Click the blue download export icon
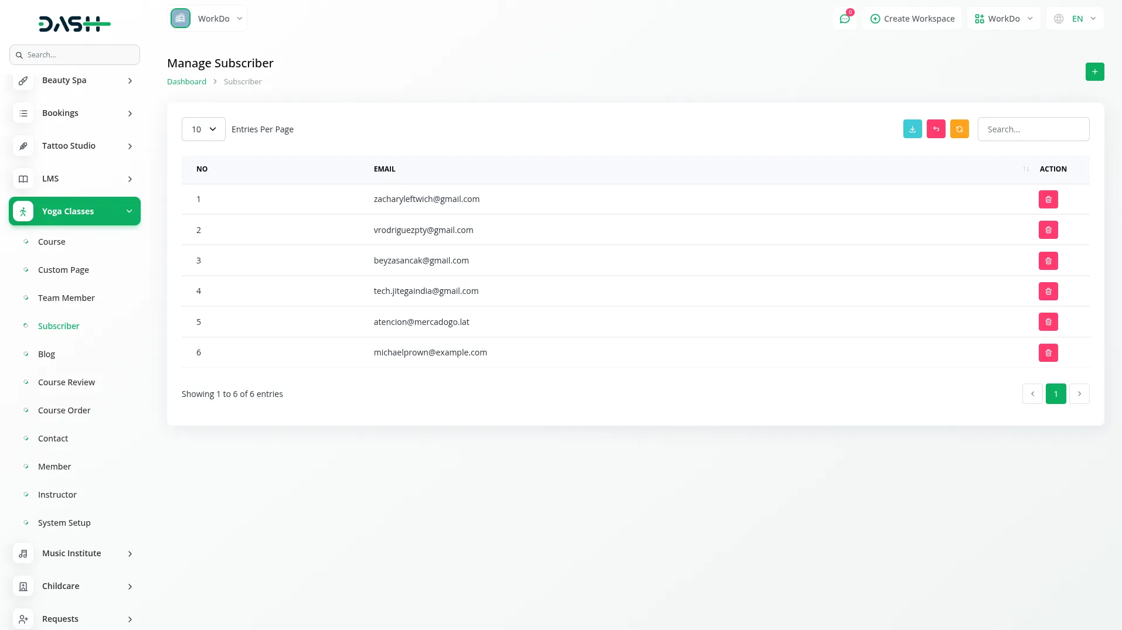Screen dimensions: 1122x630 912,129
